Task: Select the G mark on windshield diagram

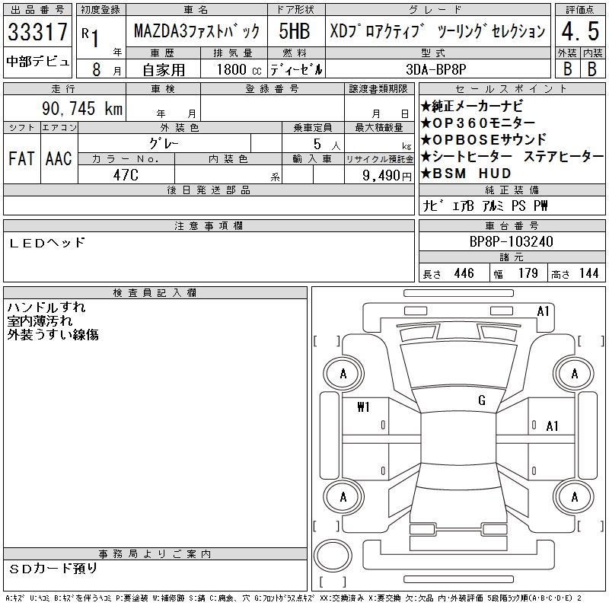Action: point(482,400)
